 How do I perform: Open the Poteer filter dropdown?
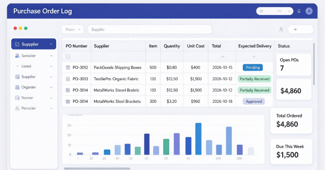[x=73, y=29]
